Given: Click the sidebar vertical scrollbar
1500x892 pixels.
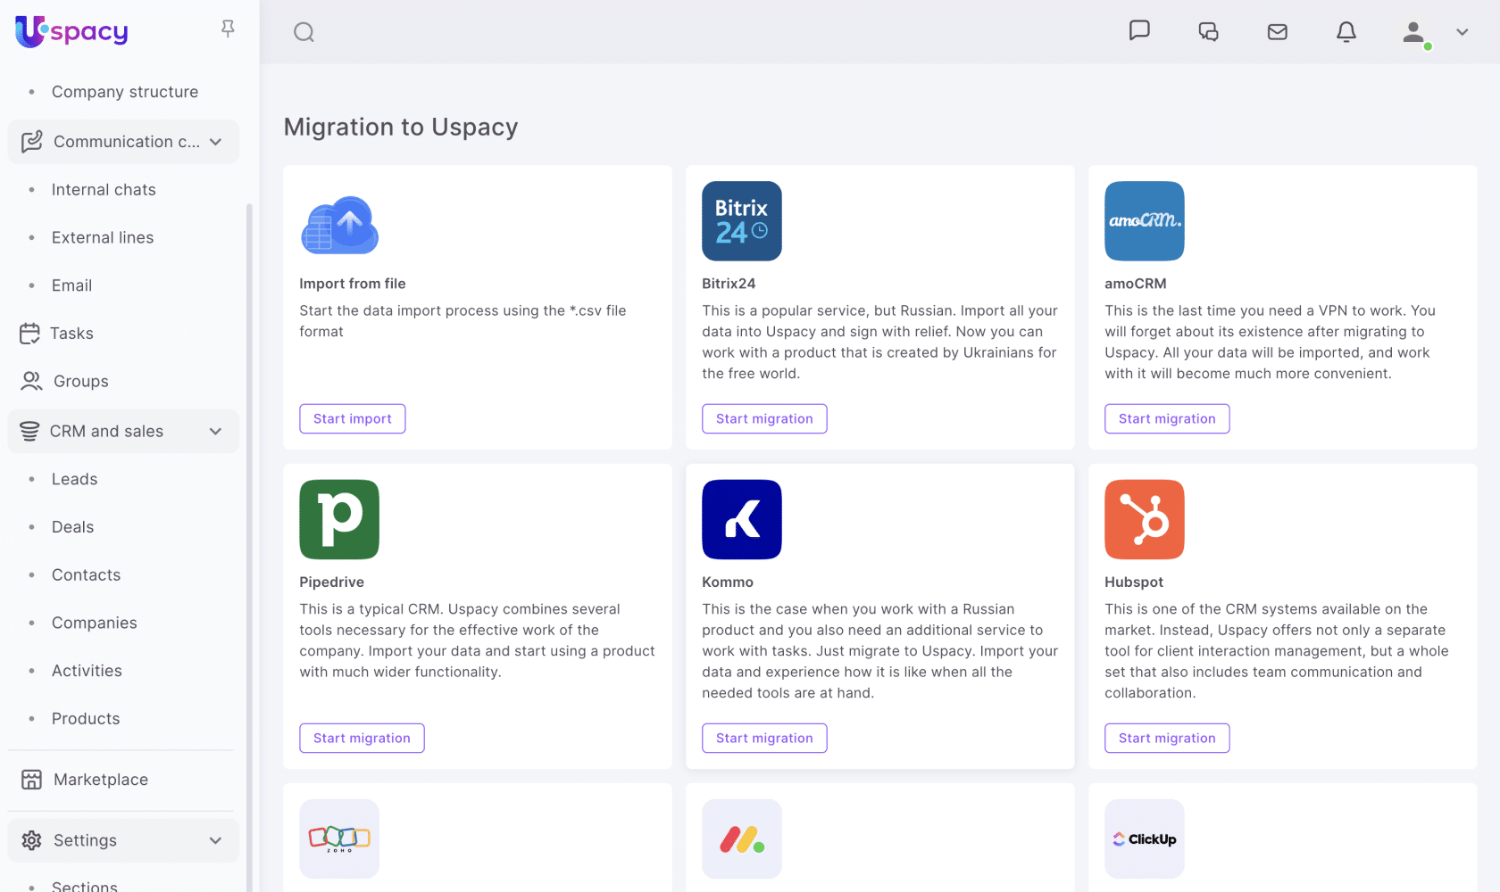Looking at the screenshot, I should [x=249, y=548].
